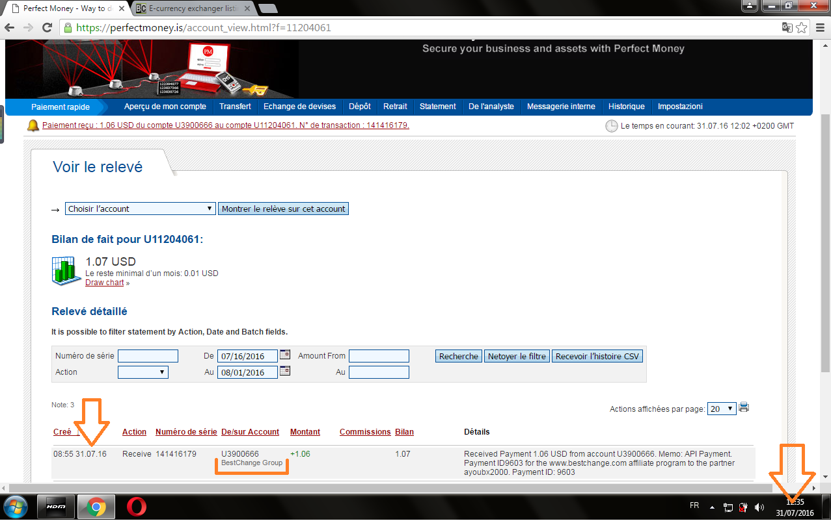This screenshot has height=521, width=831.
Task: Open calendar picker beside the Au date
Action: pos(285,371)
